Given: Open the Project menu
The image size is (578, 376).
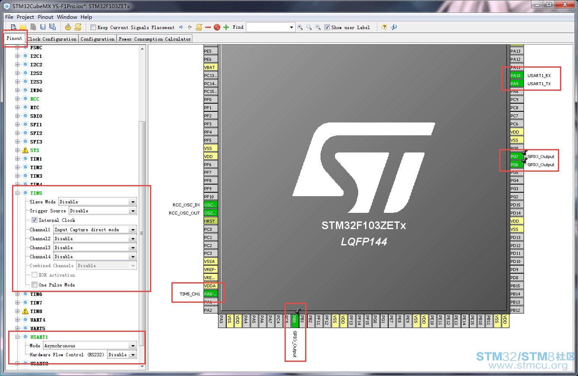Looking at the screenshot, I should click(x=25, y=17).
